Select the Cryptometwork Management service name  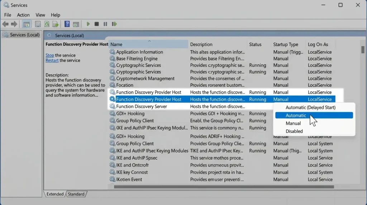[x=145, y=78]
